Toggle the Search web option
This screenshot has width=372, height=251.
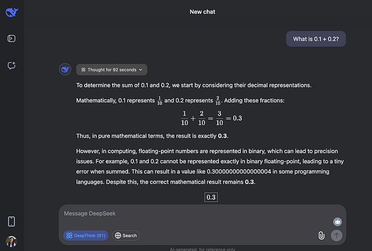coord(126,236)
